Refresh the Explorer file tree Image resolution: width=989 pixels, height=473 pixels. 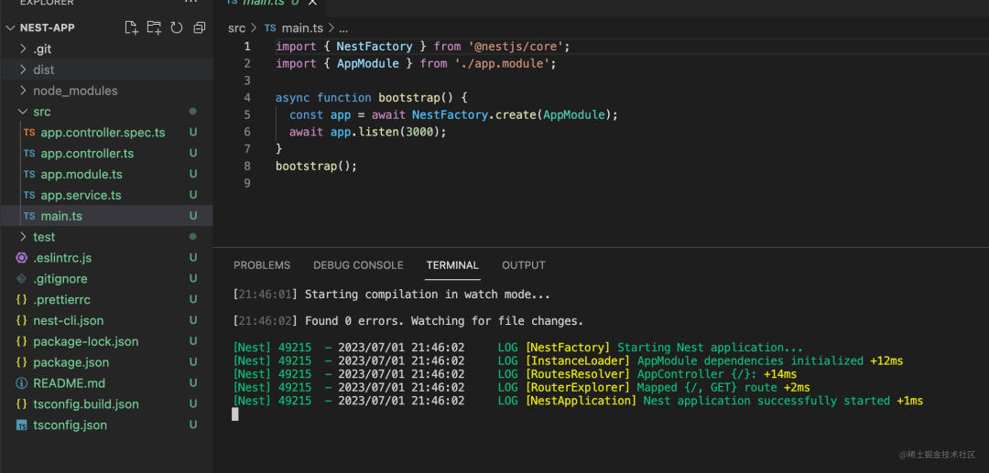click(x=177, y=27)
